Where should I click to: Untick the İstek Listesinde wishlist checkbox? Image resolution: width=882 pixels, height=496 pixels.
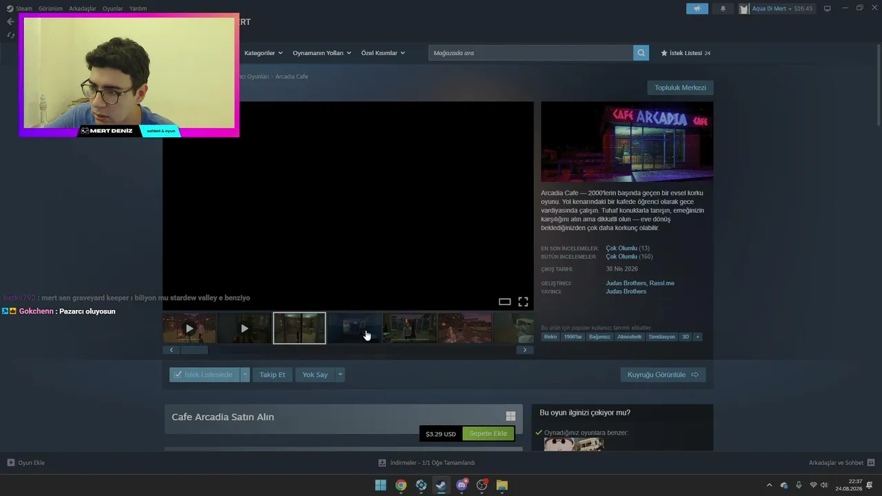pyautogui.click(x=178, y=375)
